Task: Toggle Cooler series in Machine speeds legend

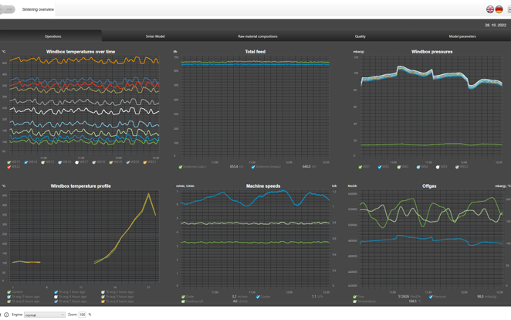Action: point(258,297)
